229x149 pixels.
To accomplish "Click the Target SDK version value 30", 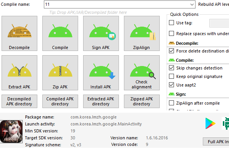I will 73,138.
